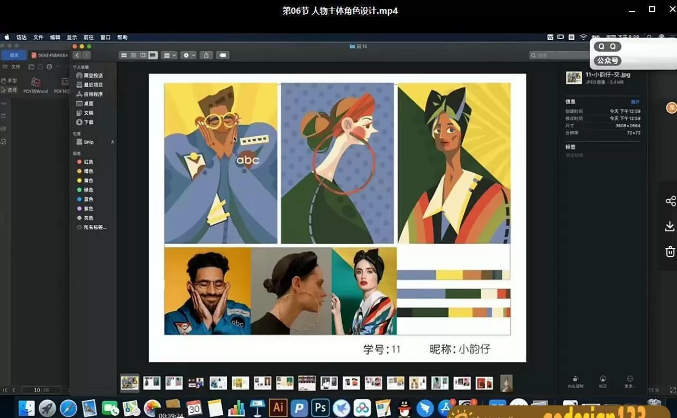The width and height of the screenshot is (677, 418).
Task: Click the 展开 link in the info panel
Action: (635, 101)
